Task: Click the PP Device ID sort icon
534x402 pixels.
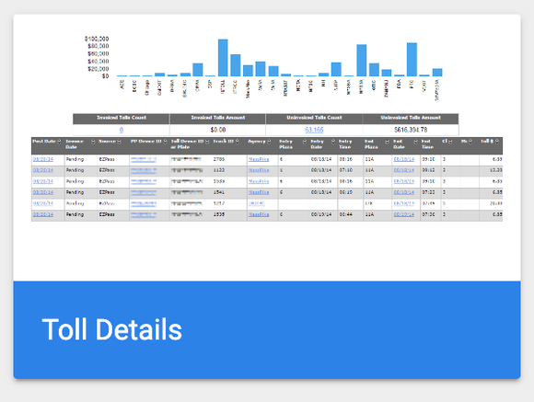Action: click(x=165, y=142)
